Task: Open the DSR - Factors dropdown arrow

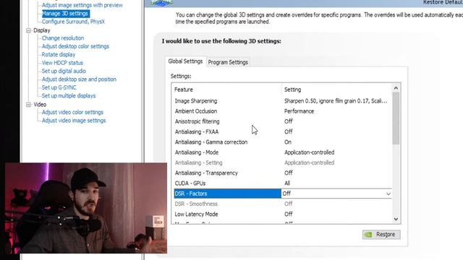Action: (x=388, y=194)
